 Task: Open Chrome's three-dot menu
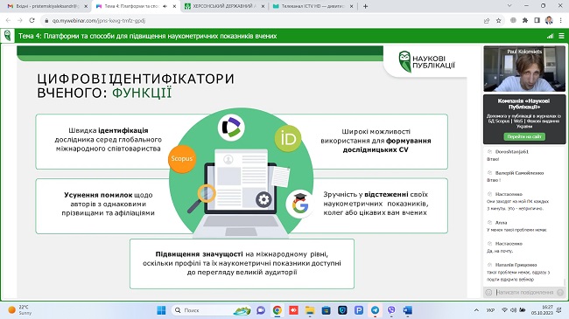pyautogui.click(x=560, y=21)
